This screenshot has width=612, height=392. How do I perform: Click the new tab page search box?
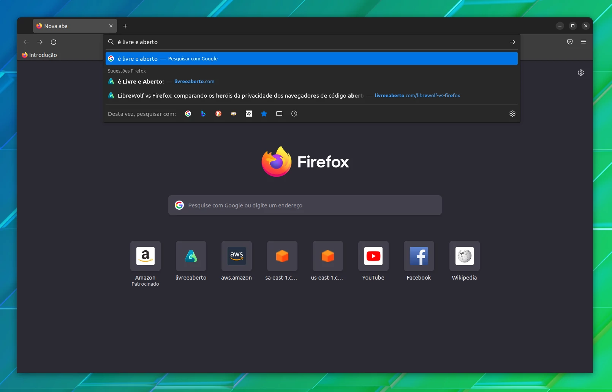(x=305, y=205)
